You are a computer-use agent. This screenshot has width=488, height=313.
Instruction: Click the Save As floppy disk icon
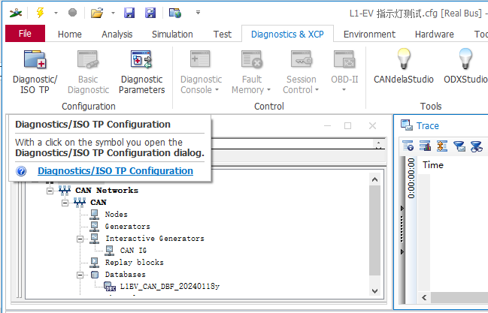coord(150,13)
